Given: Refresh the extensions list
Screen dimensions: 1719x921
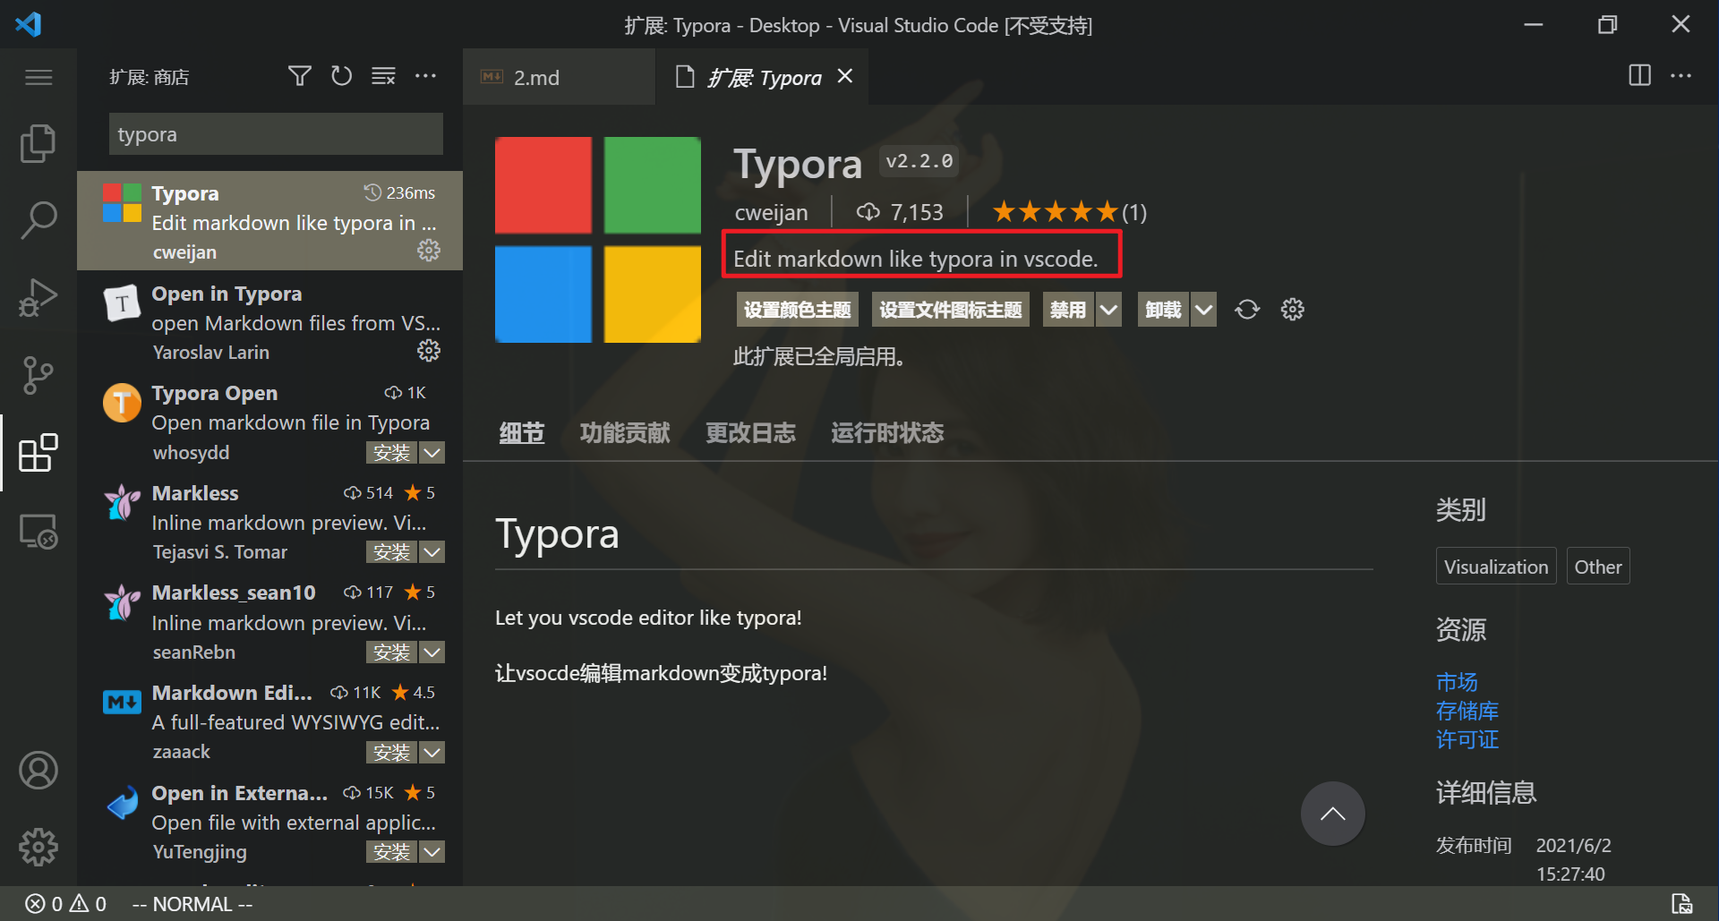Looking at the screenshot, I should [x=341, y=76].
